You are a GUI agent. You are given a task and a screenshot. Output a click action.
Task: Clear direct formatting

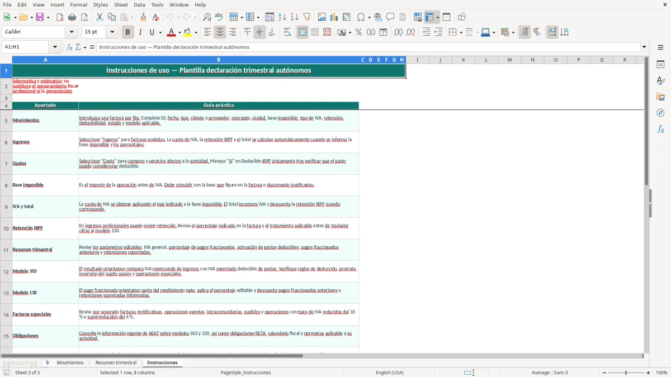click(x=155, y=17)
